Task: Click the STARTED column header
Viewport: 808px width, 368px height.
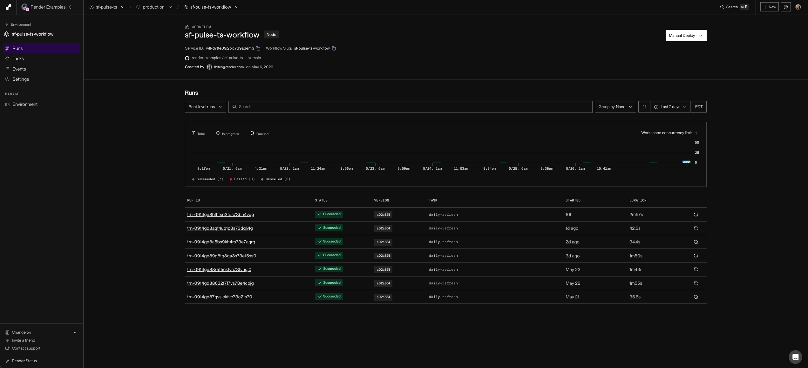Action: (573, 201)
